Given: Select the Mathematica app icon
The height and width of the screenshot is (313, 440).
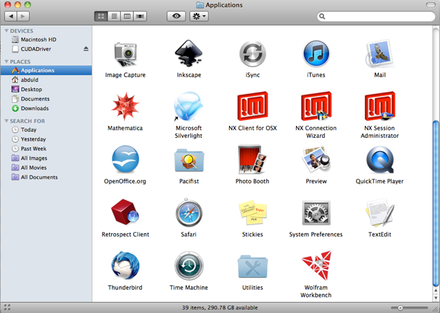Looking at the screenshot, I should (x=125, y=107).
